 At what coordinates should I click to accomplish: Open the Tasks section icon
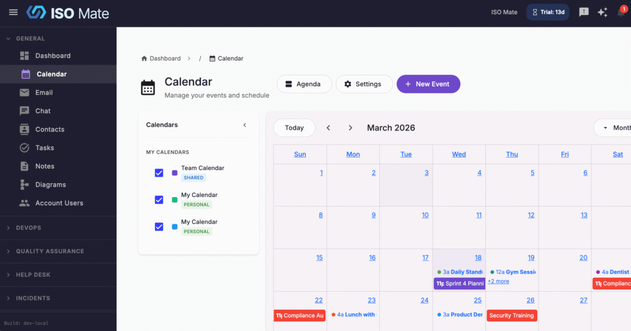(25, 148)
